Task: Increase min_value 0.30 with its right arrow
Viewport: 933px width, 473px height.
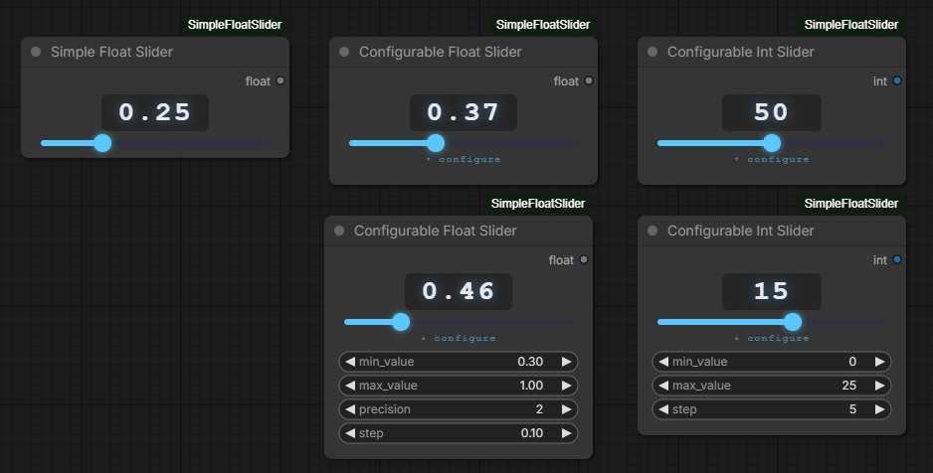Action: (x=567, y=362)
